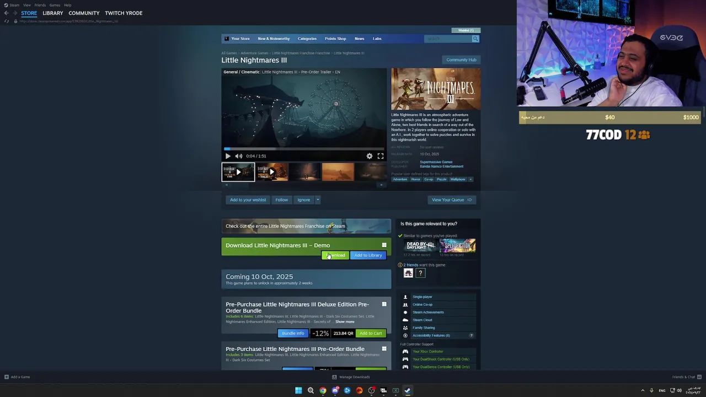The image size is (706, 397).
Task: Click the Adventure tag
Action: coord(400,179)
